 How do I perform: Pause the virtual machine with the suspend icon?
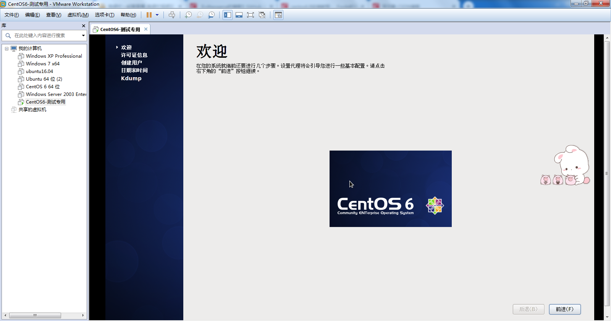click(x=149, y=15)
